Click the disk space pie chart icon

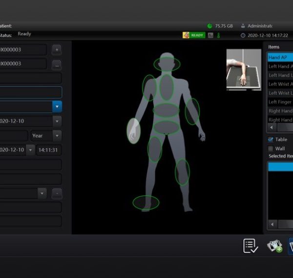(209, 26)
